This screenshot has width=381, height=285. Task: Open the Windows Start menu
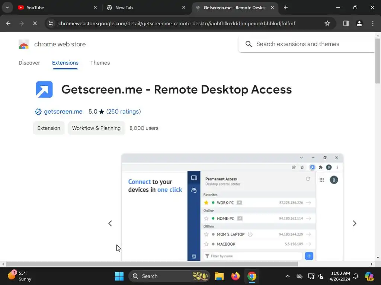(119, 276)
